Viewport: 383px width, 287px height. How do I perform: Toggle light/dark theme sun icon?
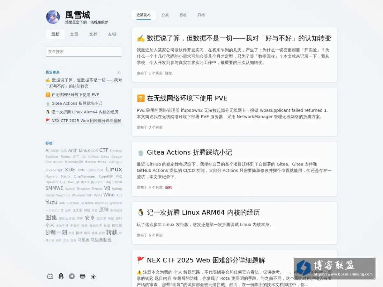point(93,276)
